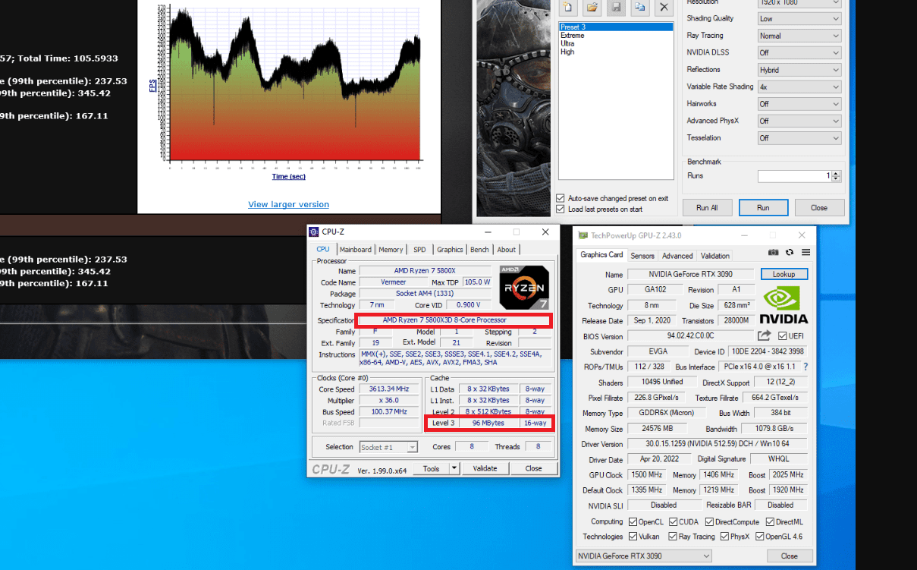Toggle the CUDA checkbox
The height and width of the screenshot is (570, 917).
(x=672, y=521)
